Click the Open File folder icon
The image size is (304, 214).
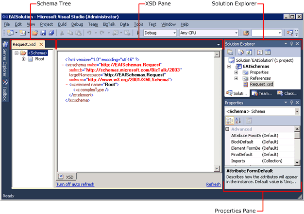pos(35,33)
